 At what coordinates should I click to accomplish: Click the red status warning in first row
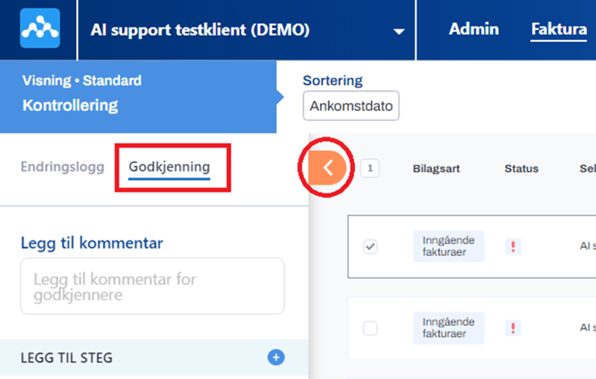pyautogui.click(x=512, y=247)
